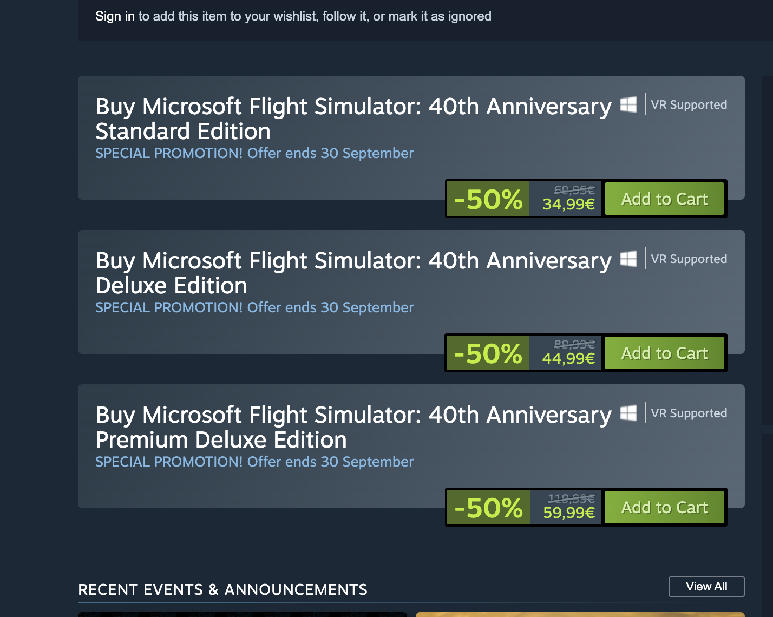Open View All events and announcements
The image size is (773, 617).
click(706, 587)
